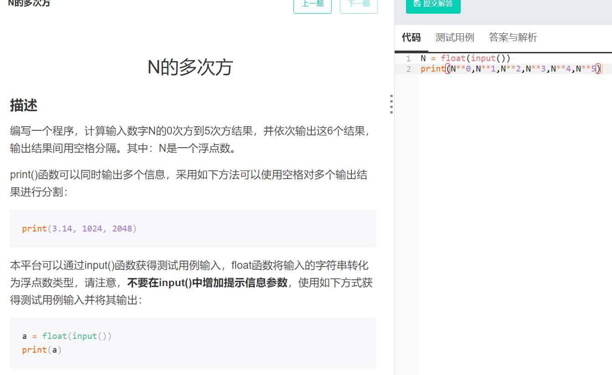This screenshot has height=375, width=612.
Task: Click the breadcrumb title N的多次方 at top left
Action: [x=29, y=4]
